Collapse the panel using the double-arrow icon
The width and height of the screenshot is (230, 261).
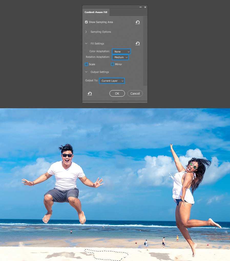pyautogui.click(x=140, y=7)
